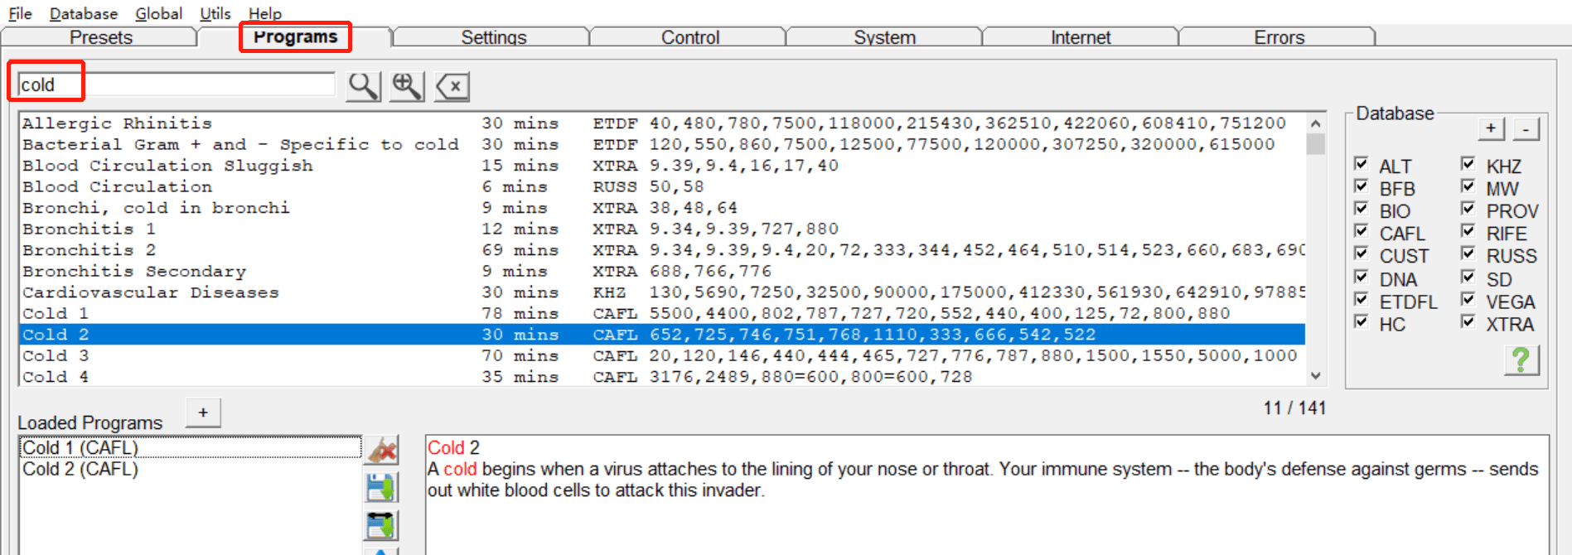1572x555 pixels.
Task: Click Database panel minus button
Action: point(1526,128)
